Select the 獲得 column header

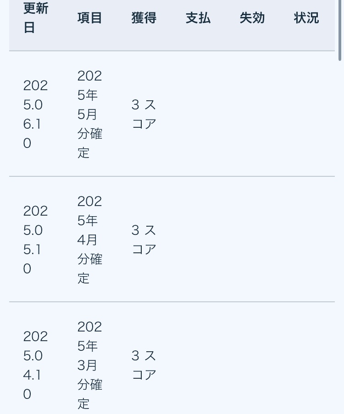click(x=144, y=18)
